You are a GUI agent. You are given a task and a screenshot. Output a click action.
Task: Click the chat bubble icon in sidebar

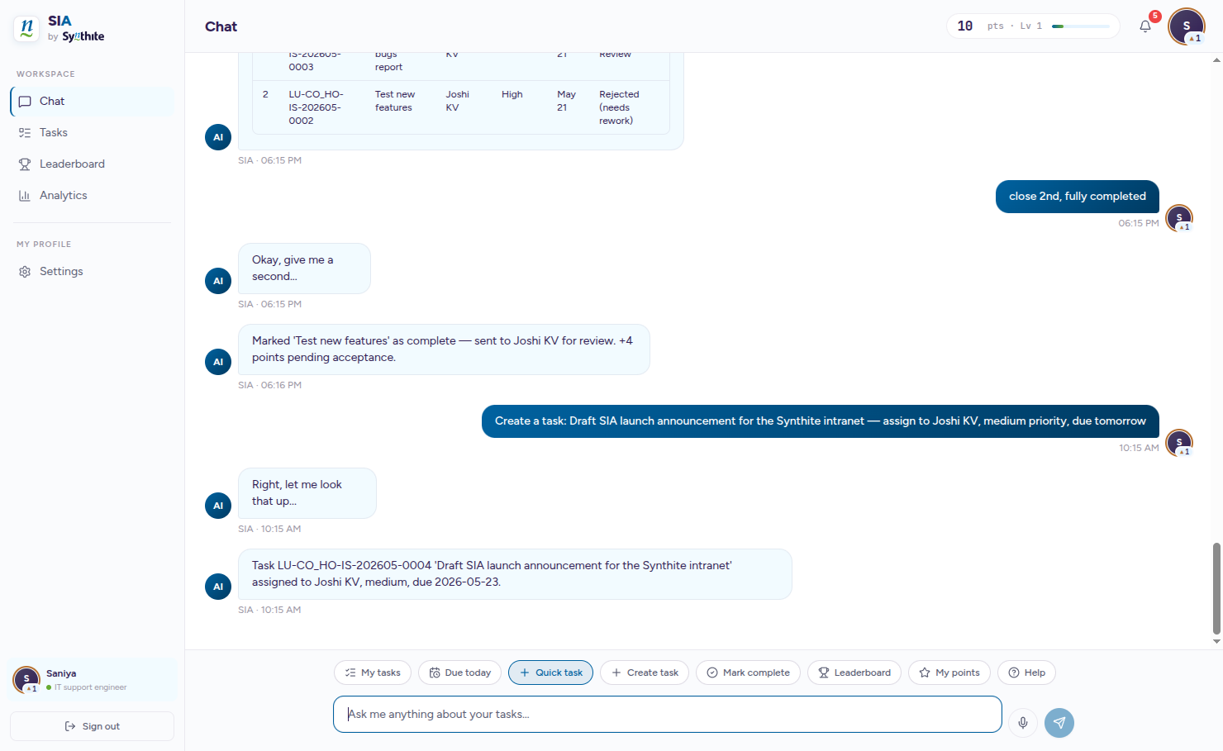tap(25, 101)
